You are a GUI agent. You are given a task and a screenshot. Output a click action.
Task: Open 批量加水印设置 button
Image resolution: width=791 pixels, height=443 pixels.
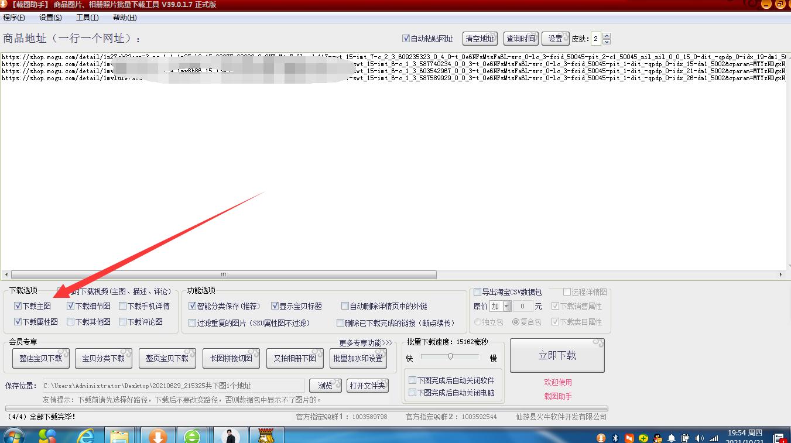tap(358, 358)
